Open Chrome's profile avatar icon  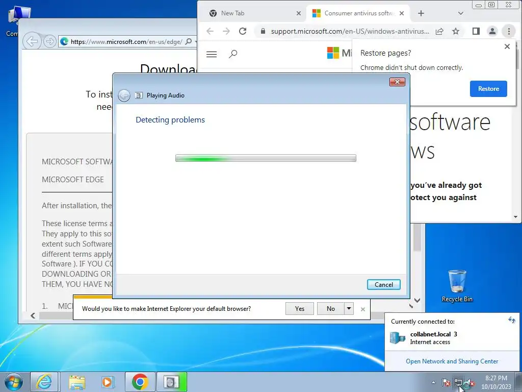point(492,31)
